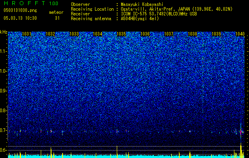Click the Observer label
The width and height of the screenshot is (249, 158).
coord(80,5)
